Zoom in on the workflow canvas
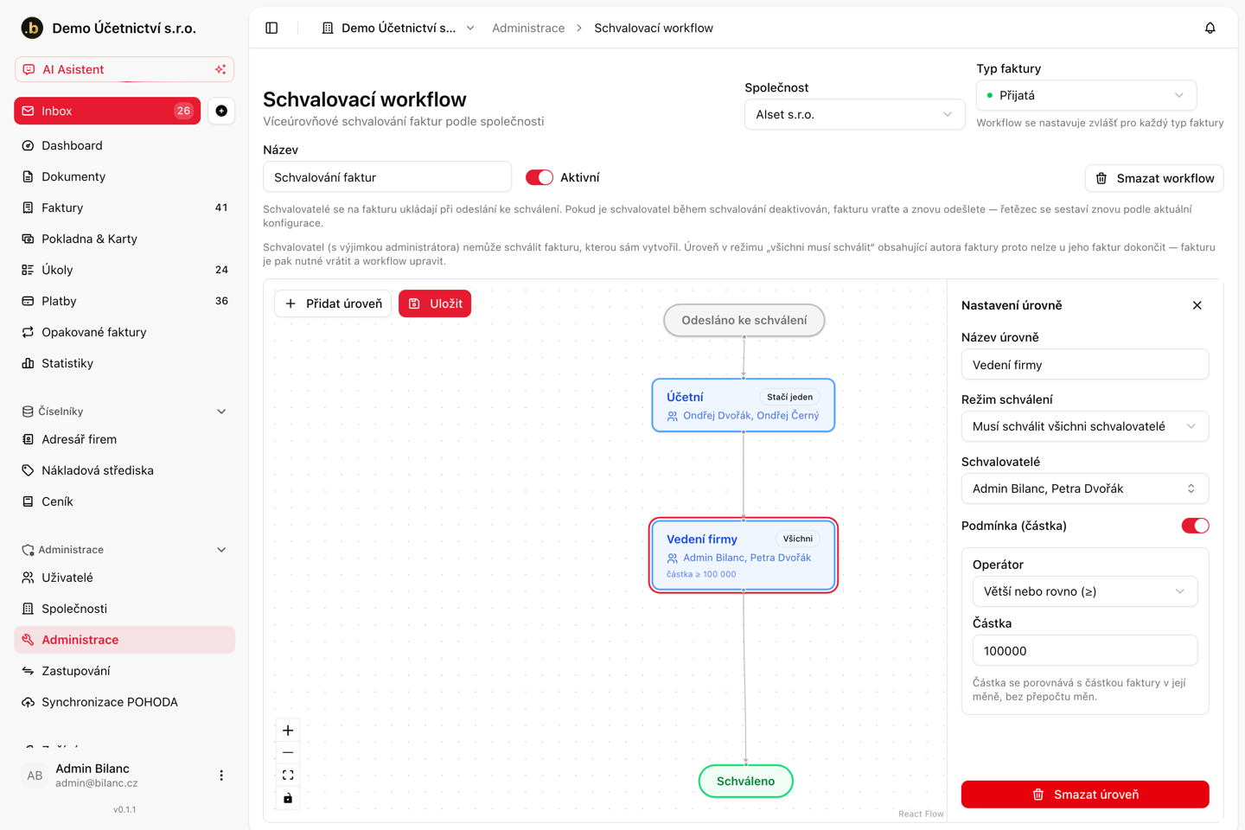Screen dimensions: 1245x830 click(288, 731)
